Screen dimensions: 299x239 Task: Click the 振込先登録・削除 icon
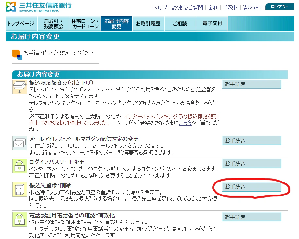(x=20, y=189)
